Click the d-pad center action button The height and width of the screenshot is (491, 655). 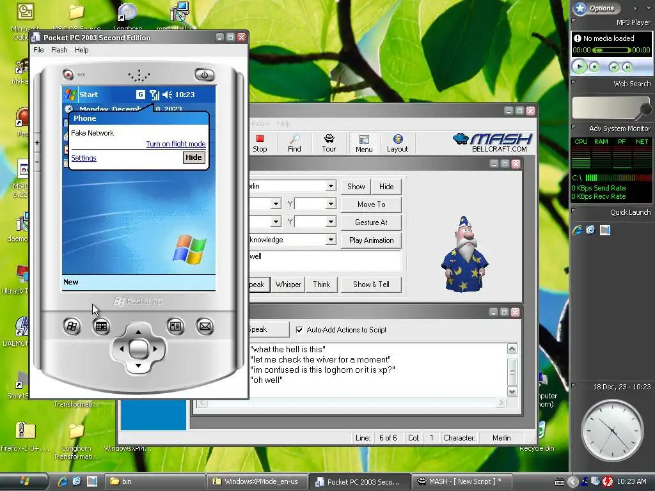(x=138, y=348)
